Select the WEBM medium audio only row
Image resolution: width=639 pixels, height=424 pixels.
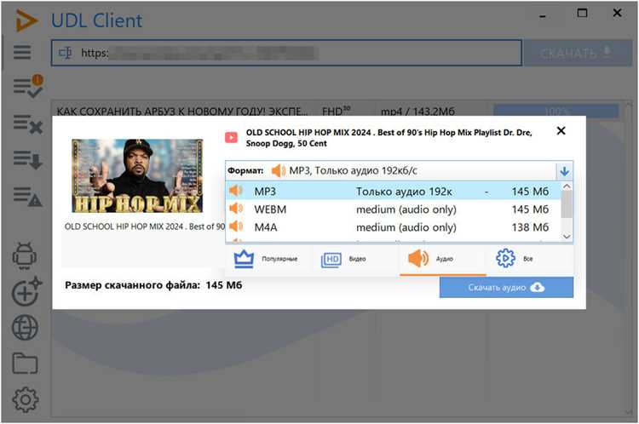[393, 209]
